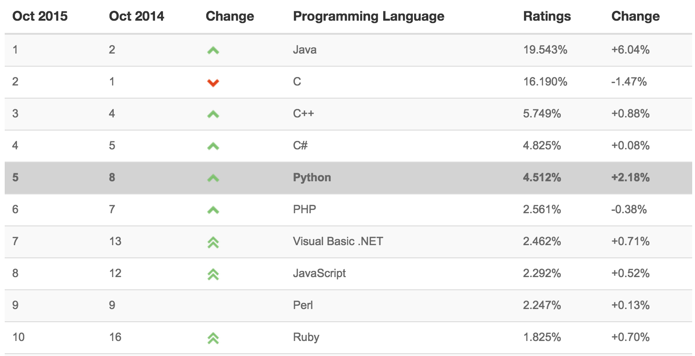Open the bold Python language entry
Image resolution: width=695 pixels, height=356 pixels.
(x=312, y=178)
